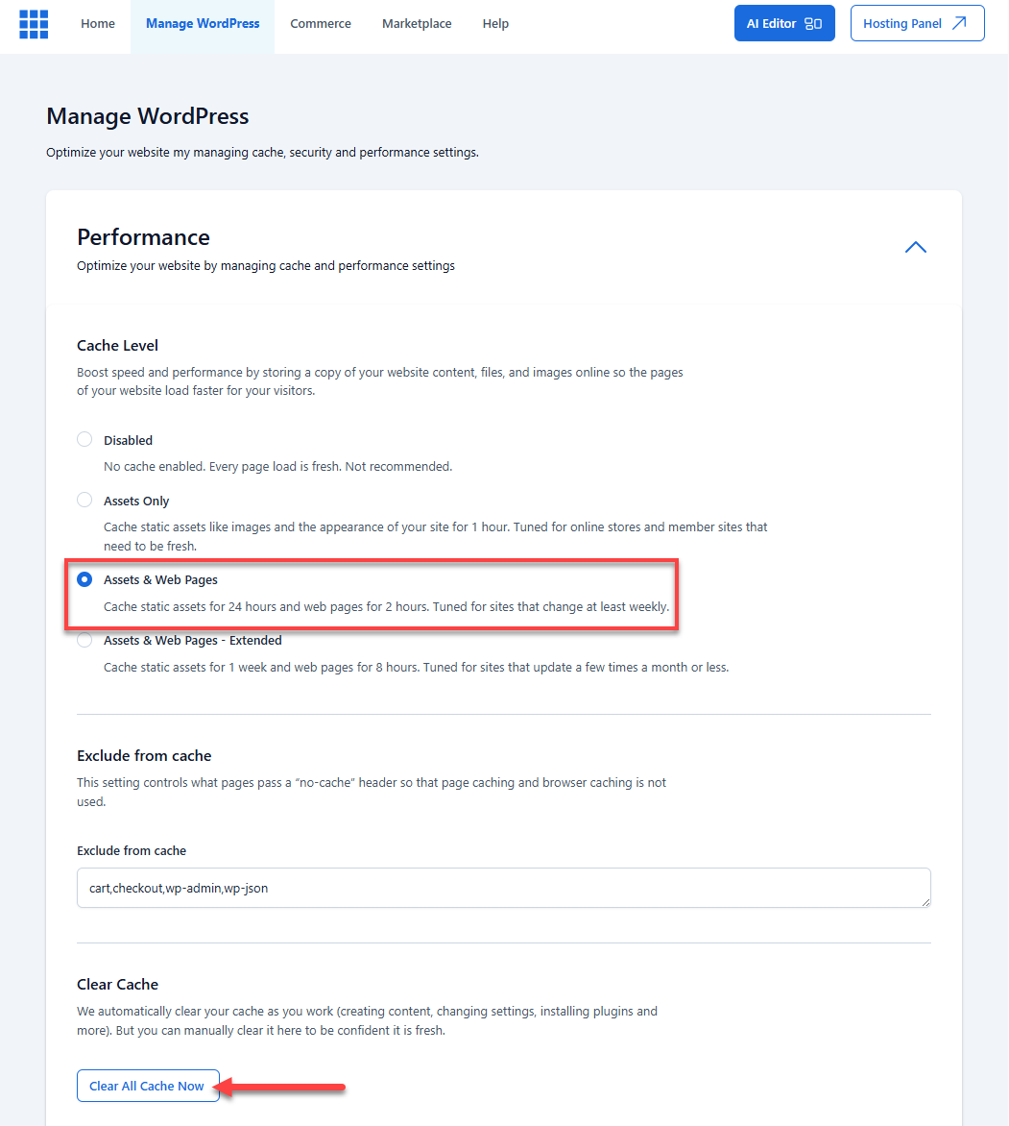Click the resize grip on the exclude textarea
The height and width of the screenshot is (1126, 1009).
tap(925, 901)
